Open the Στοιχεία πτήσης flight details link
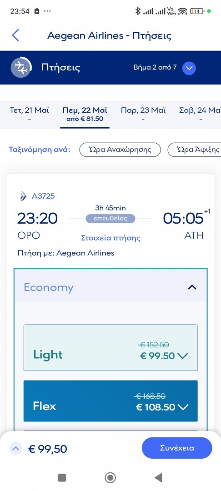Image resolution: width=221 pixels, height=491 pixels. (x=110, y=238)
